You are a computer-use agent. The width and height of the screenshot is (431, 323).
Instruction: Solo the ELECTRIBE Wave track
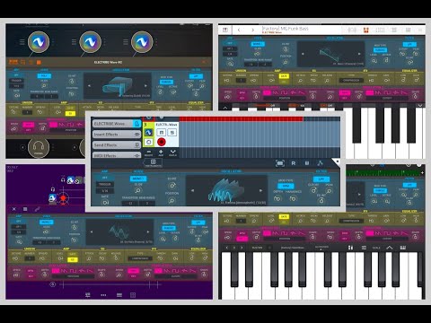point(172,132)
